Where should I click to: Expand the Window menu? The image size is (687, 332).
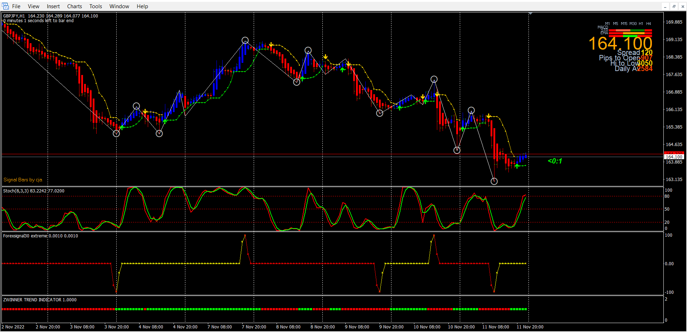119,6
